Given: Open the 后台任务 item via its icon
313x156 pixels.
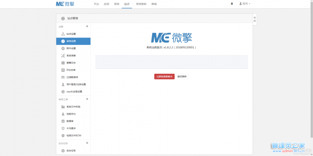Looking at the screenshot, I should [63, 150].
